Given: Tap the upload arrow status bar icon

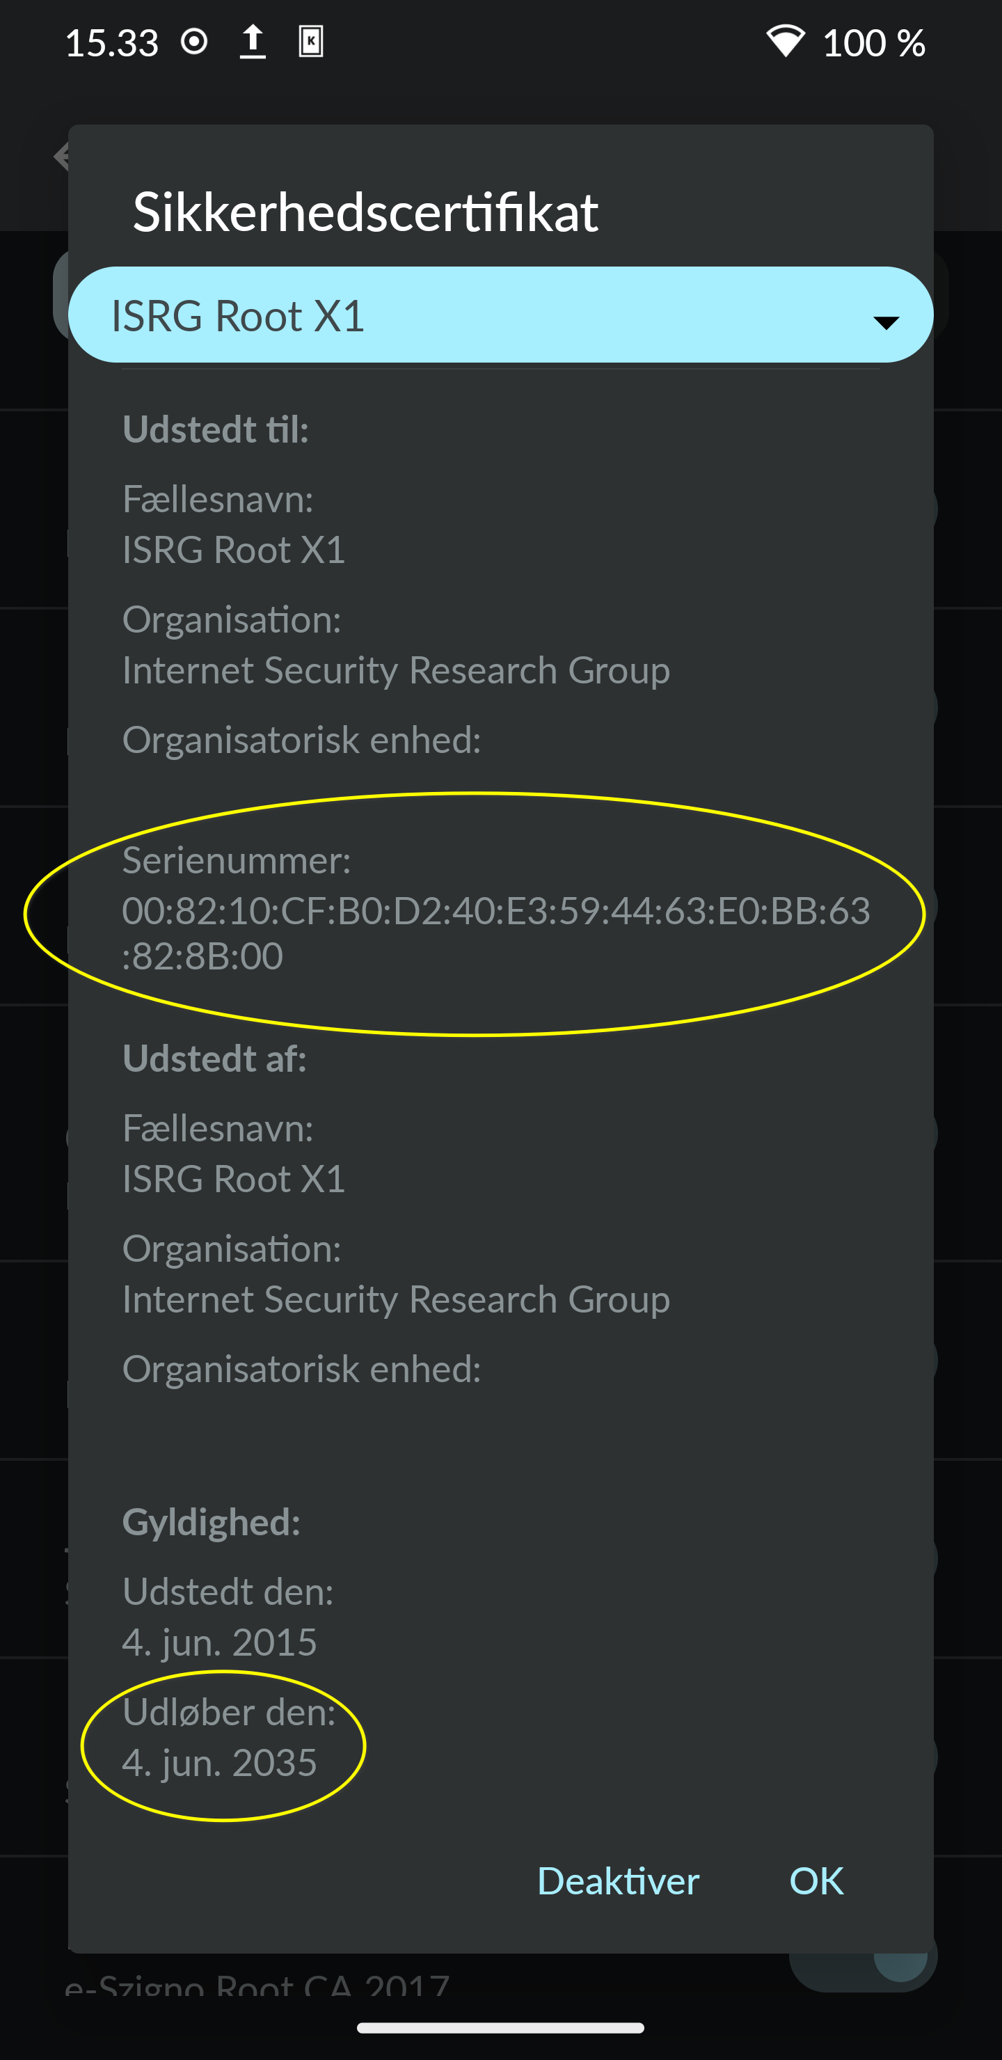Looking at the screenshot, I should tap(253, 42).
